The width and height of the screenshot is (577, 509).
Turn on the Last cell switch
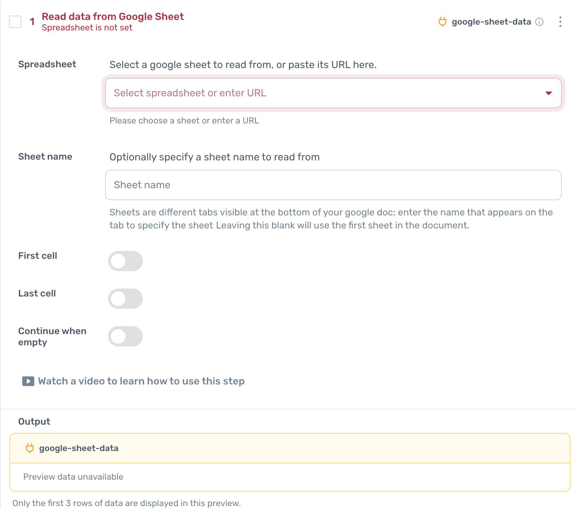125,299
